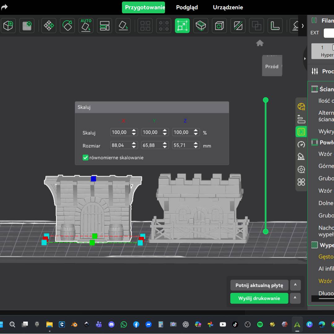Select the Cut tool icon
This screenshot has height=334, width=334.
238,26
